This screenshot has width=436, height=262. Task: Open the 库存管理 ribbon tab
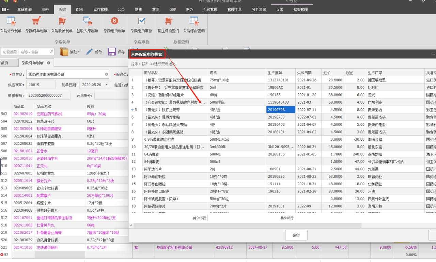pos(100,10)
